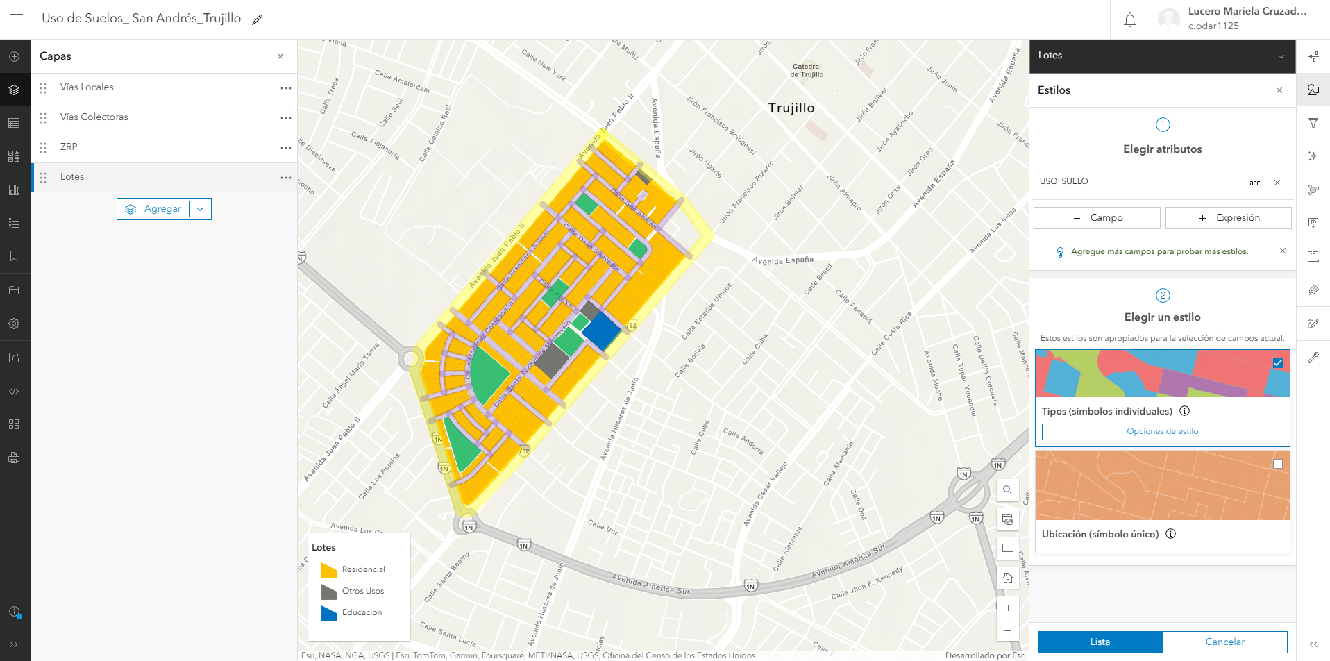Open the Filter tool in right toolbar
The width and height of the screenshot is (1330, 661).
[x=1313, y=123]
